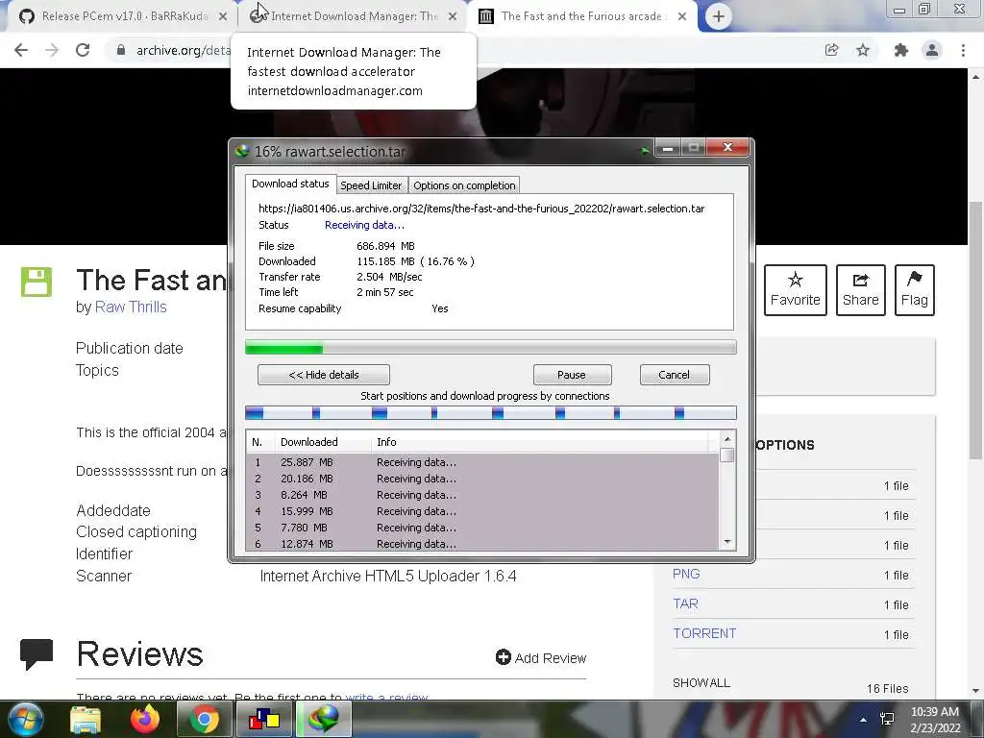Click the Downloaded column header
984x738 pixels.
point(323,442)
